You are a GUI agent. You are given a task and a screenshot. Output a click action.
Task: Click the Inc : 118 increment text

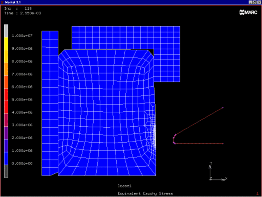click(x=18, y=8)
